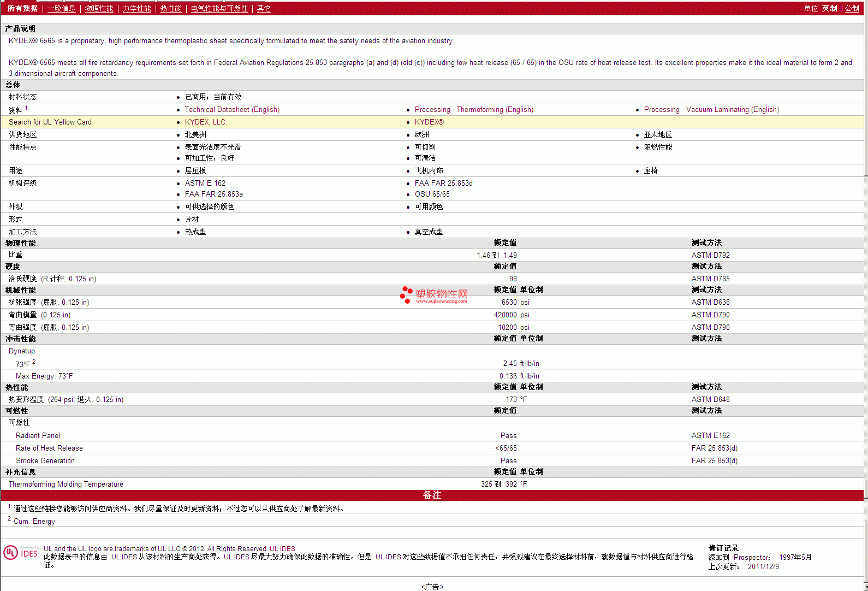Switch to the 一般信息 tab
This screenshot has width=868, height=591.
point(61,9)
